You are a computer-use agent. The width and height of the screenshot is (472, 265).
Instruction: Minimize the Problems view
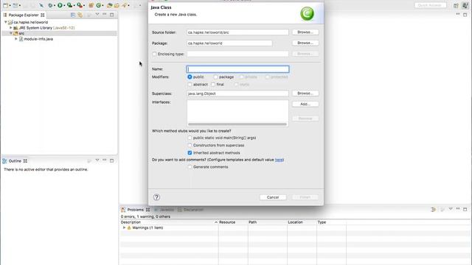tap(458, 209)
